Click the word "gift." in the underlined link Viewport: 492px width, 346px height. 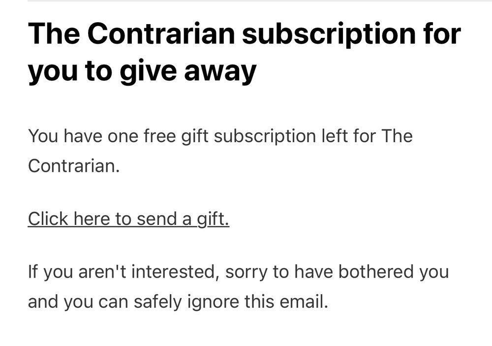tap(213, 220)
